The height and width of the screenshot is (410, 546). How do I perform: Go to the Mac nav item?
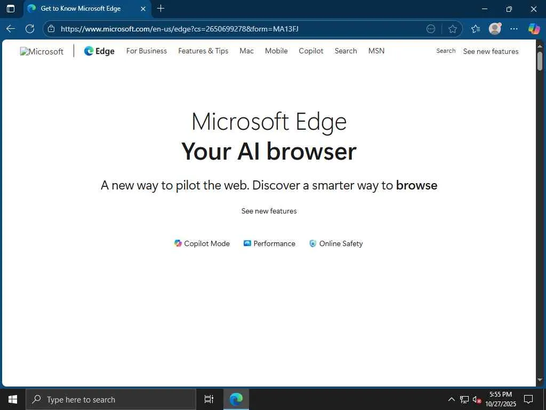click(246, 51)
